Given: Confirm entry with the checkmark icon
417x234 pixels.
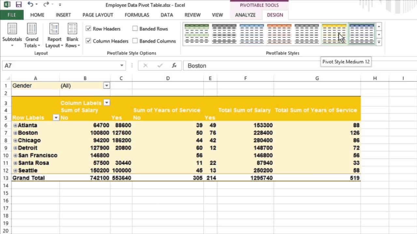Looking at the screenshot, I should [x=160, y=66].
